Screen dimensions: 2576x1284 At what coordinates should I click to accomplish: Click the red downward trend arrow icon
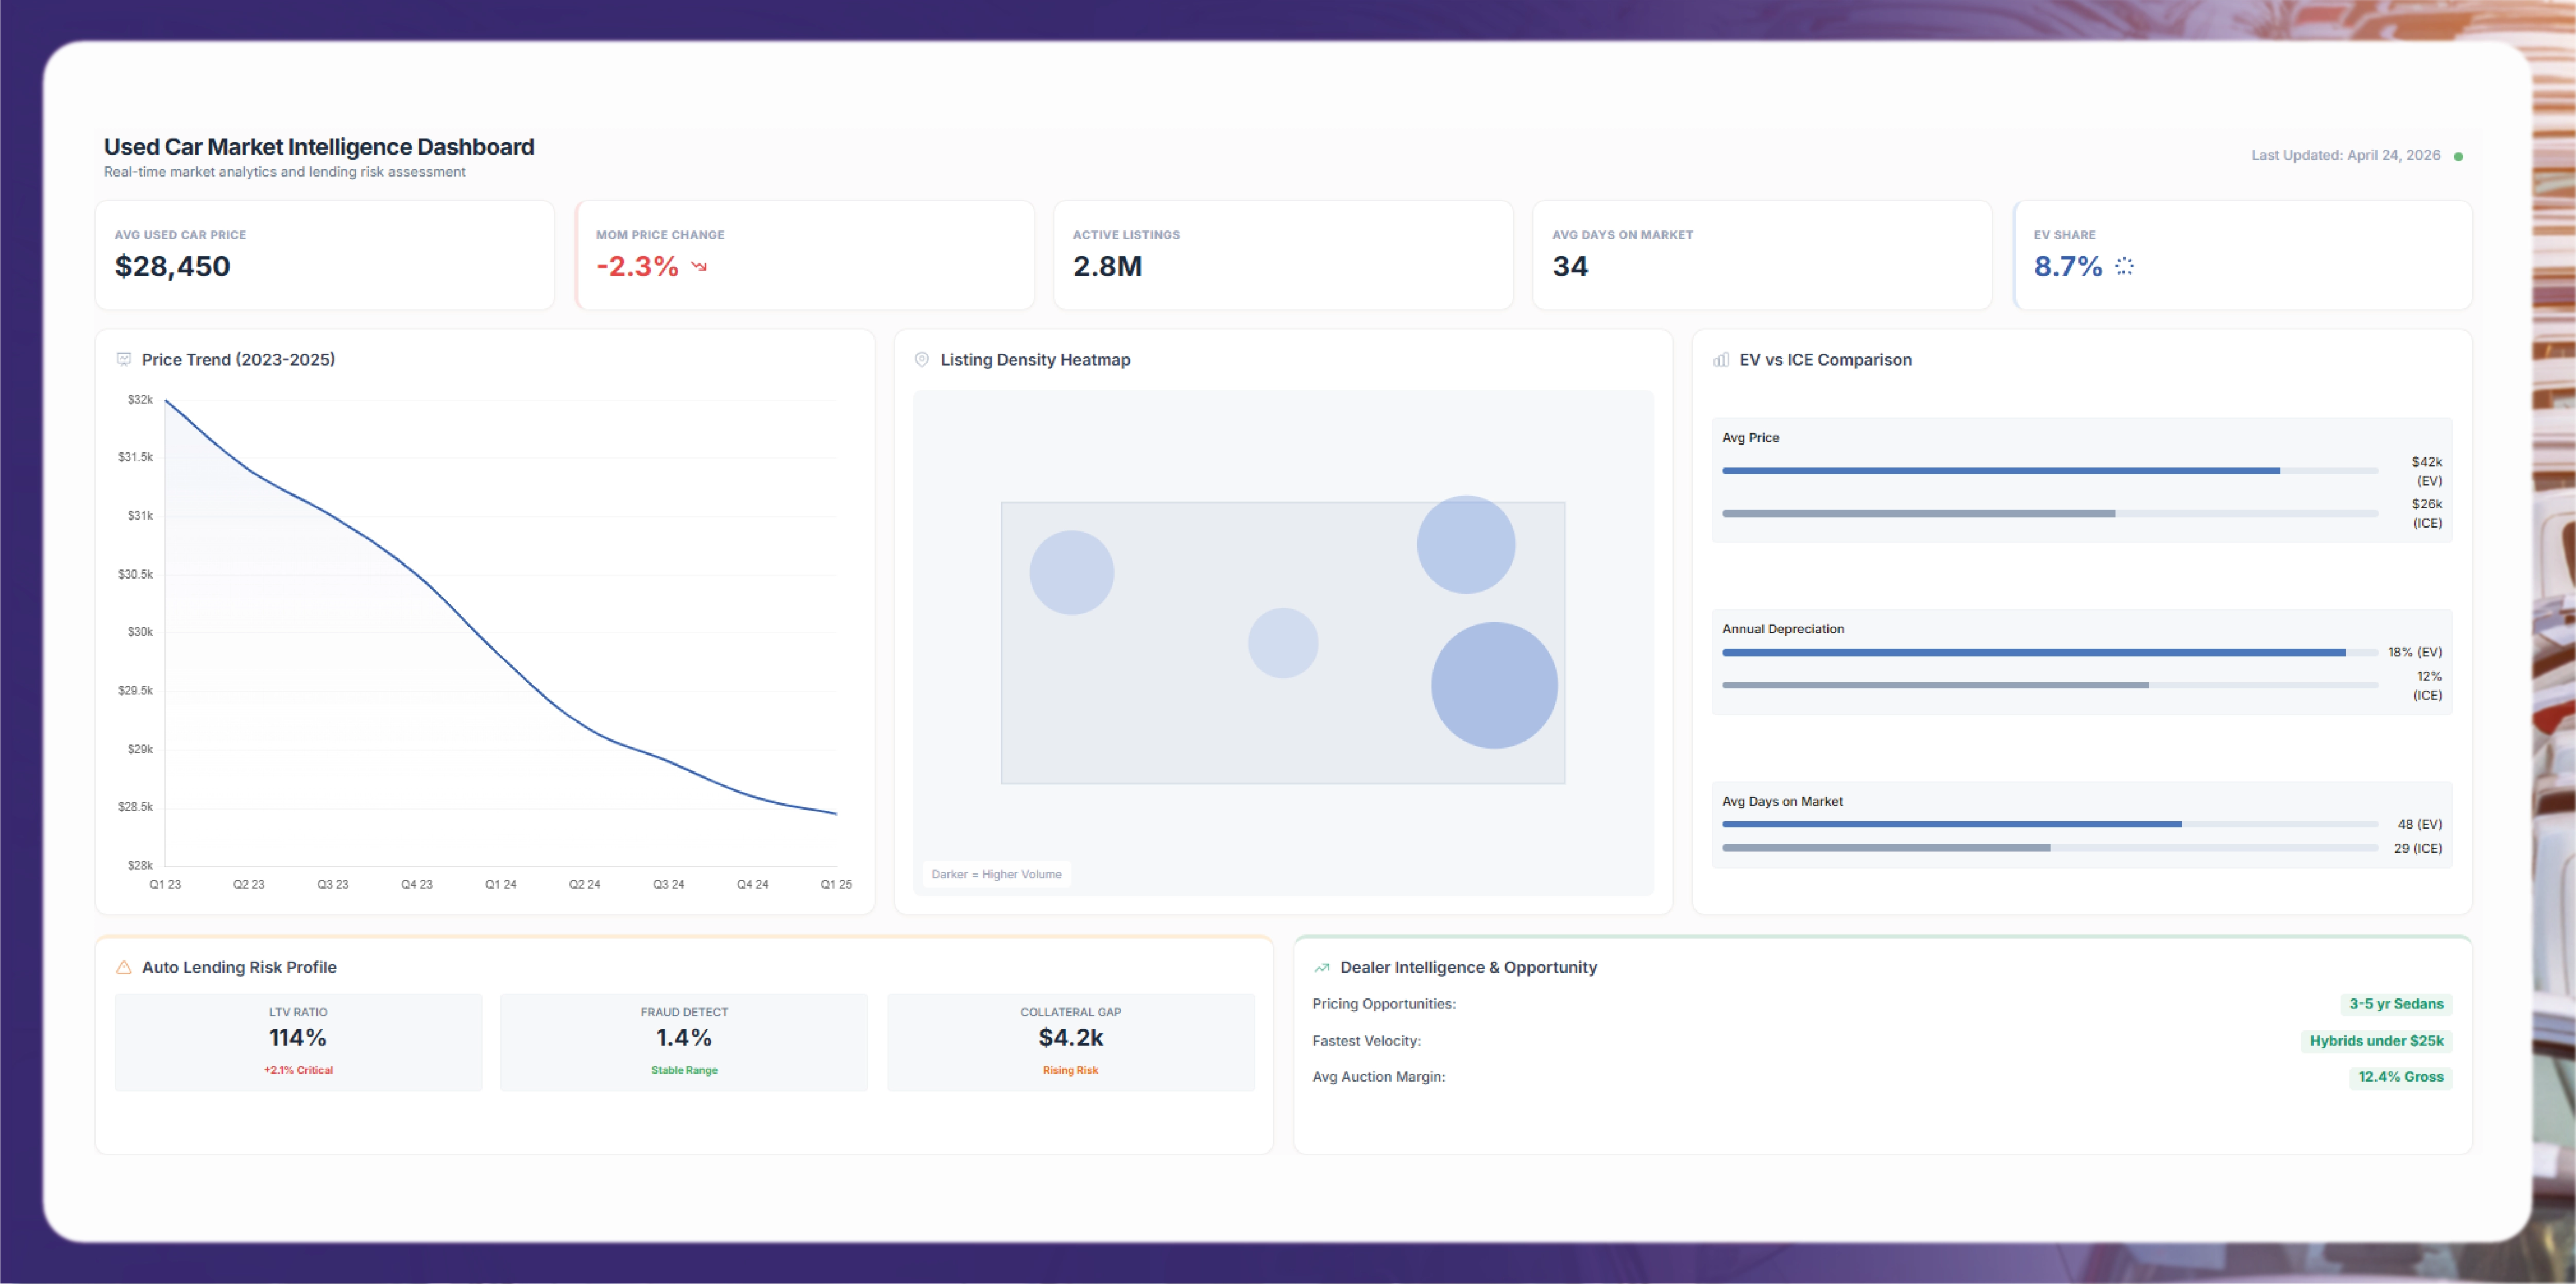[x=699, y=267]
